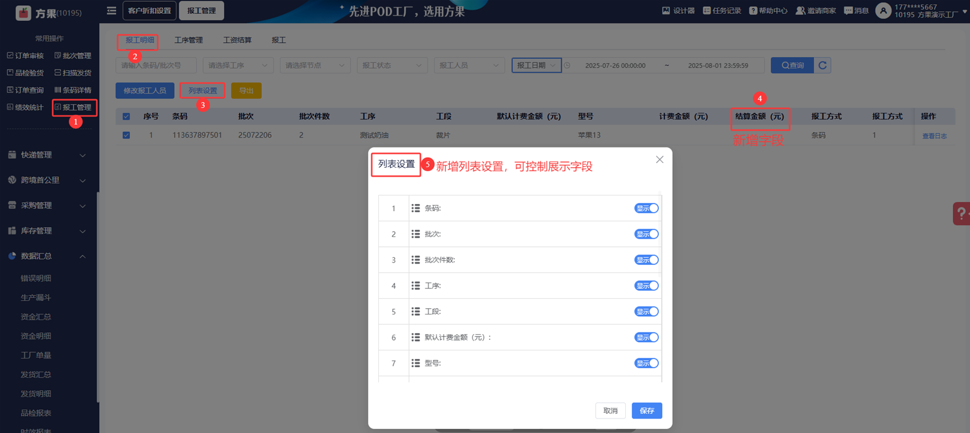Viewport: 970px width, 433px height.
Task: Click the 方果 logo icon
Action: (x=23, y=12)
